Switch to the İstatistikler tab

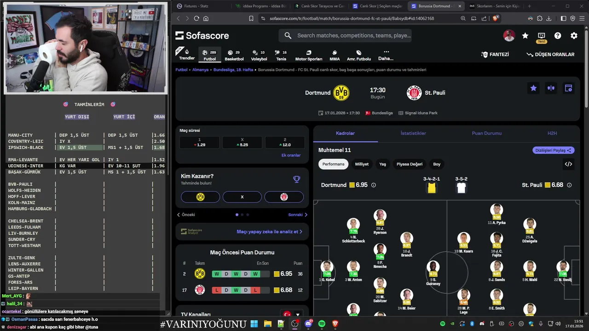coord(413,133)
